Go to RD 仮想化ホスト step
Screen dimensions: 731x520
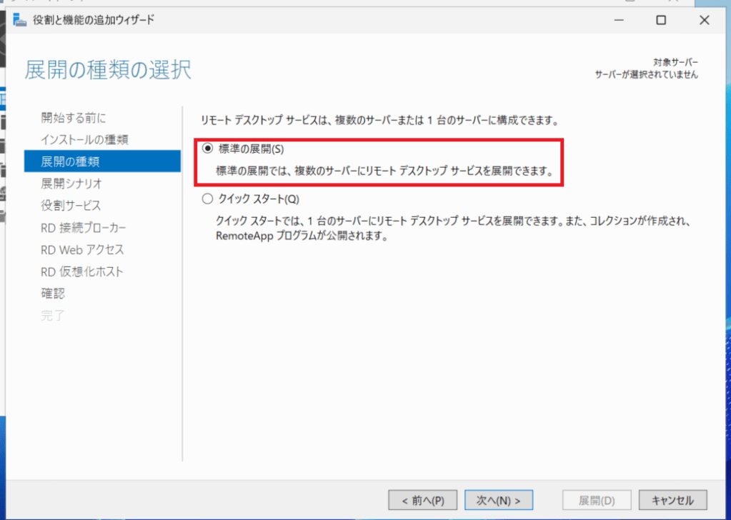coord(82,272)
